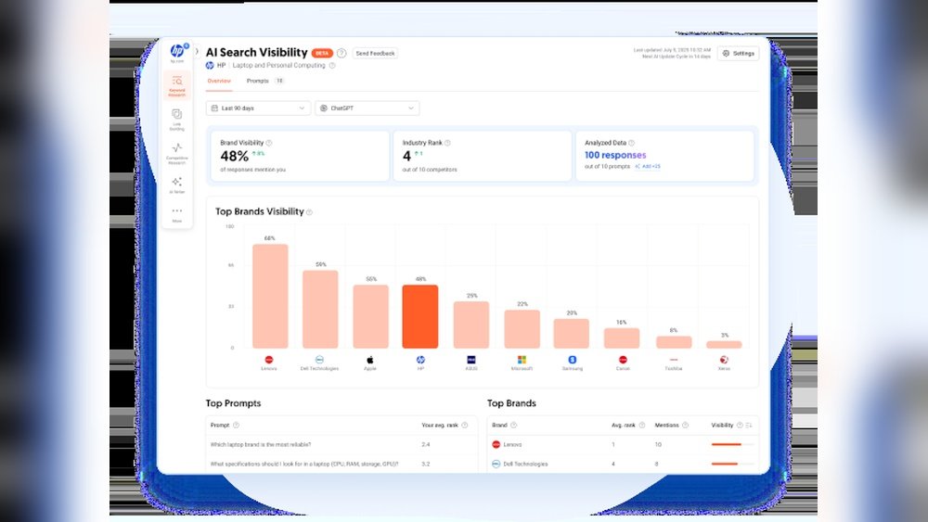Click info icon beside Industry Rank
Image resolution: width=928 pixels, height=522 pixels.
(x=447, y=143)
